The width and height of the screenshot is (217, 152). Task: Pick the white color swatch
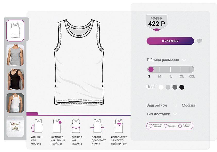(161, 87)
